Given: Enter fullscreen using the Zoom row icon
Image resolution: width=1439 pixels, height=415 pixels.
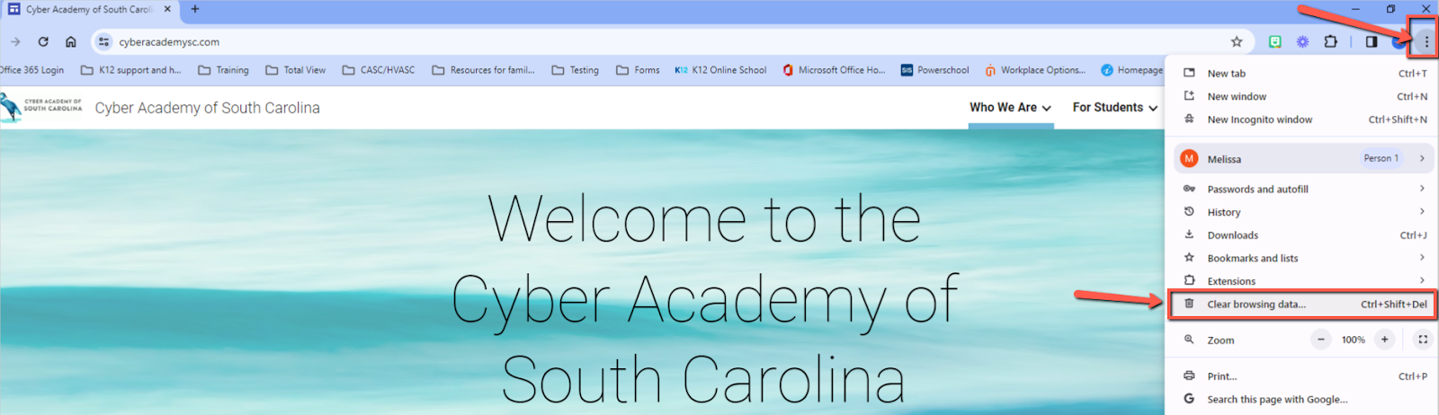Looking at the screenshot, I should tap(1423, 340).
